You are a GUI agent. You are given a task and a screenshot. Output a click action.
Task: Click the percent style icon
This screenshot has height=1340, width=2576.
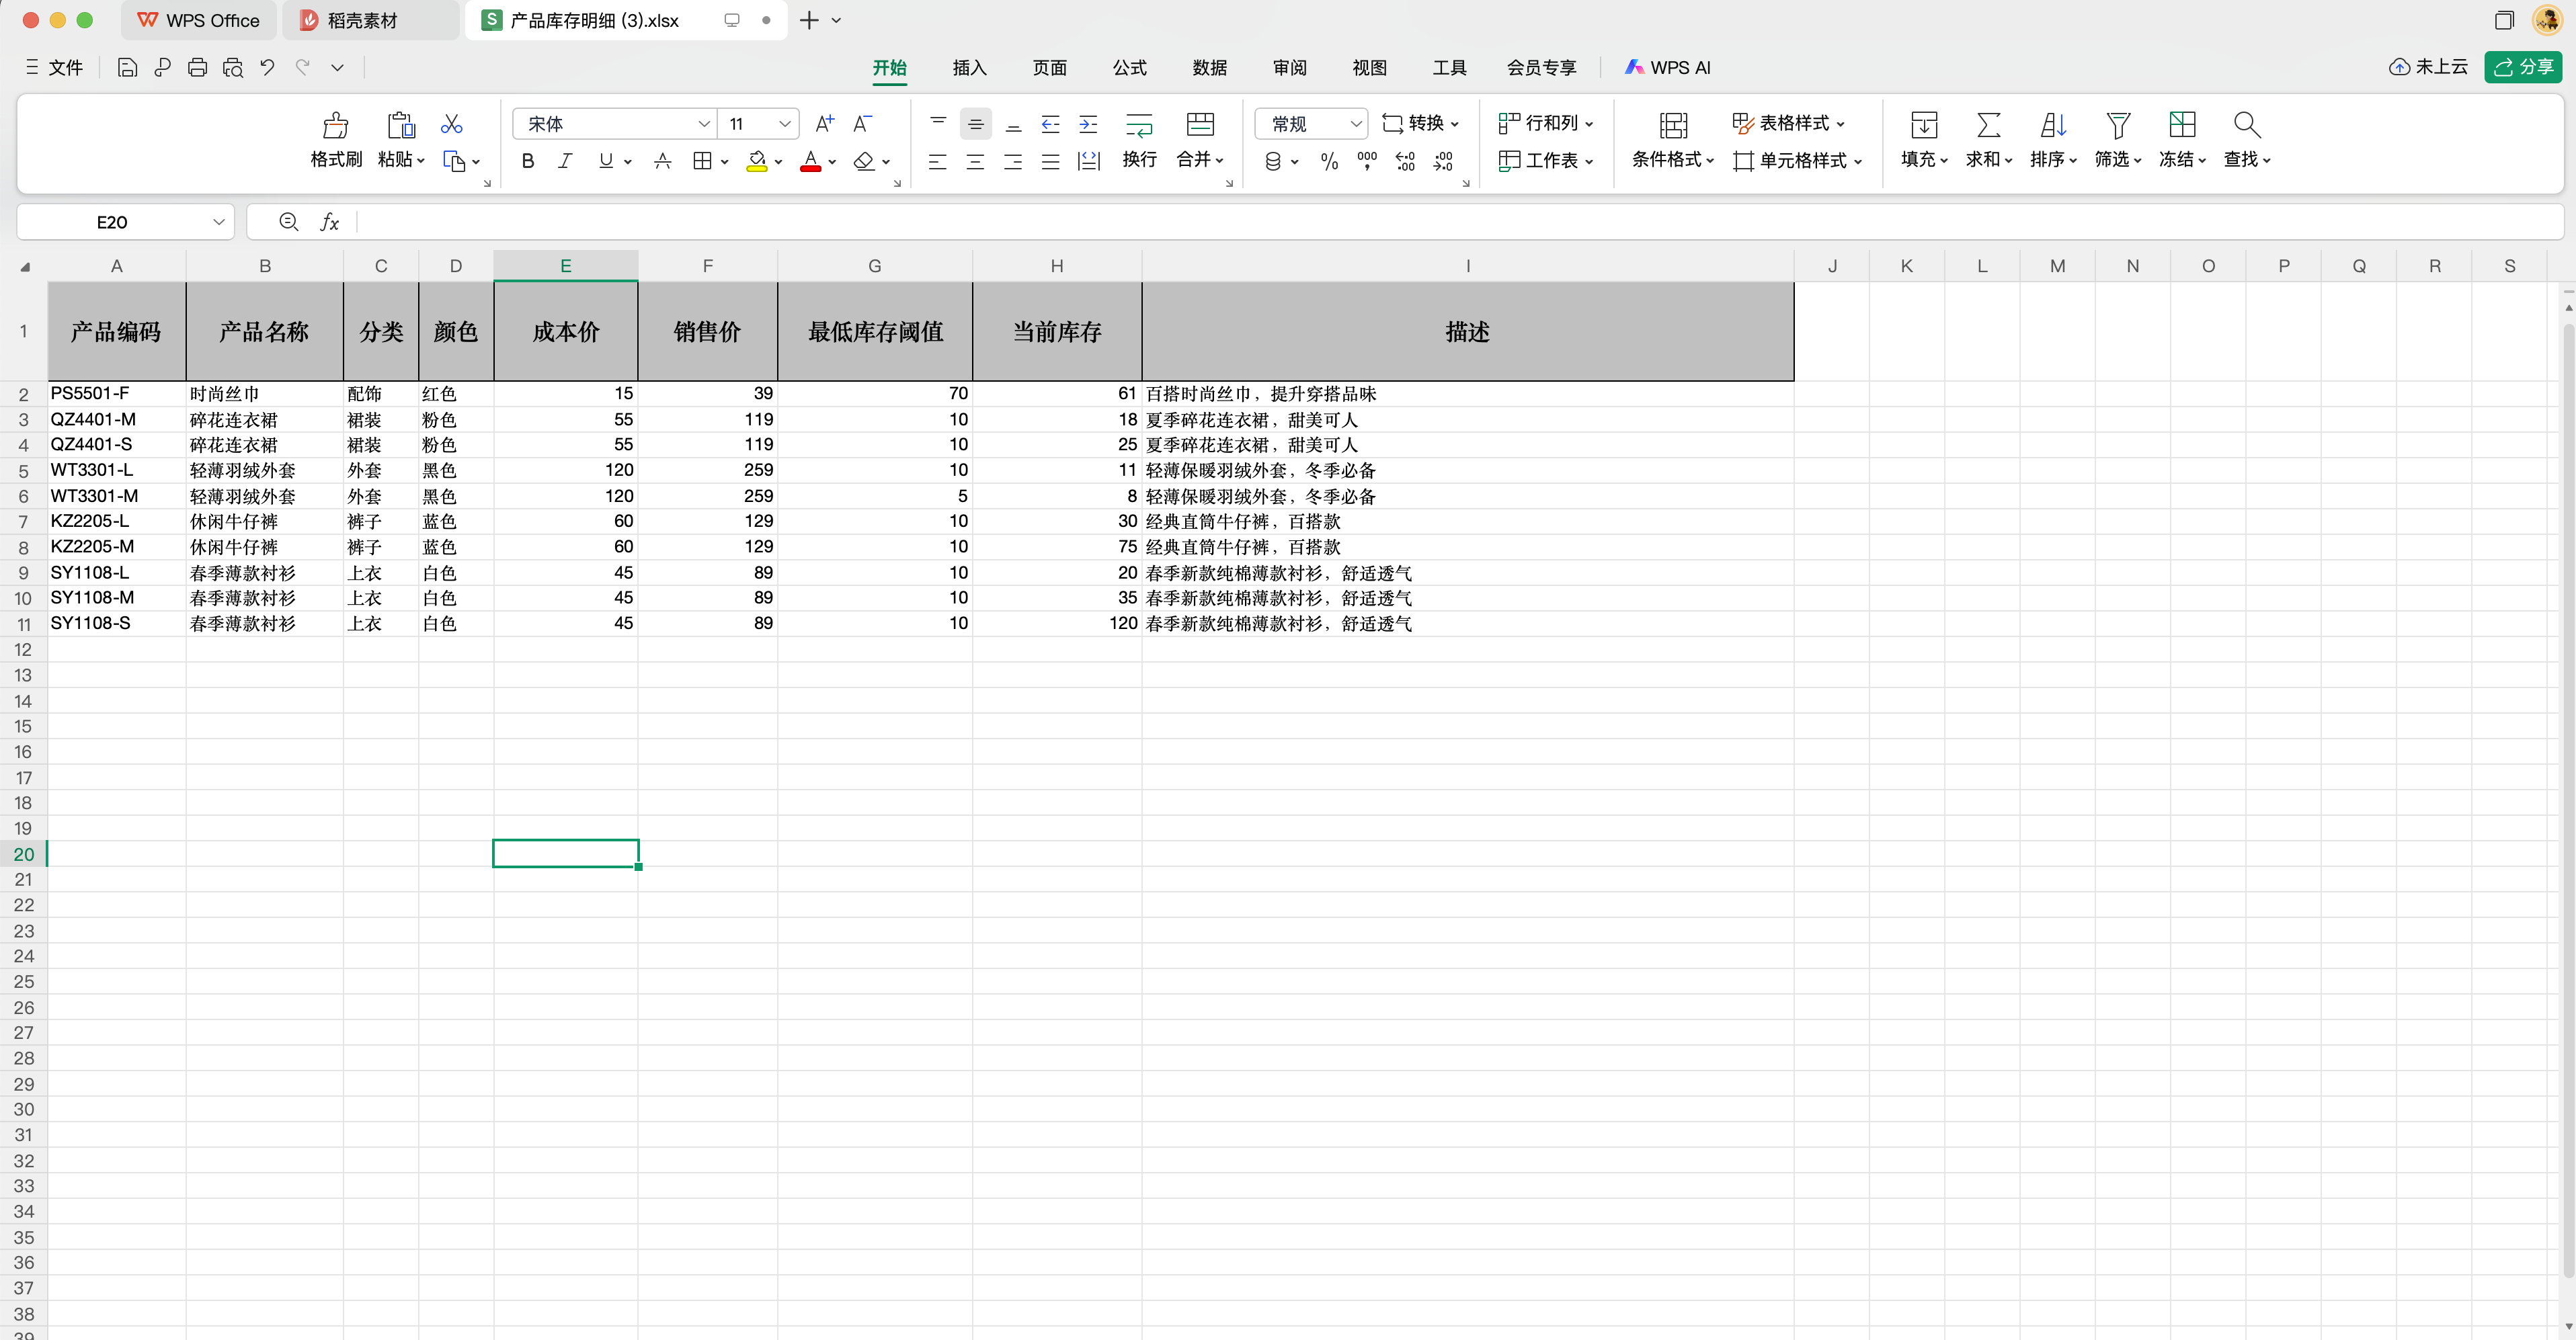[x=1329, y=161]
